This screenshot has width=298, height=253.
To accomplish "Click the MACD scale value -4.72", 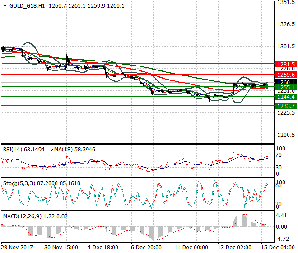I will pos(282,239).
